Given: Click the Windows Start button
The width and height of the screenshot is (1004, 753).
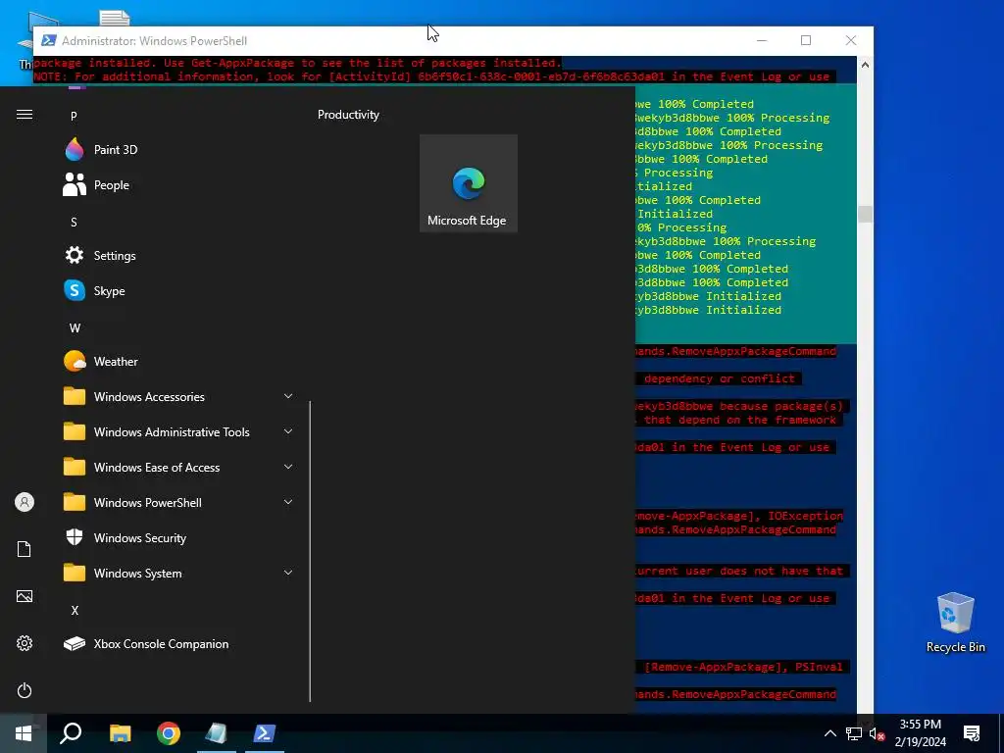Looking at the screenshot, I should pos(24,733).
